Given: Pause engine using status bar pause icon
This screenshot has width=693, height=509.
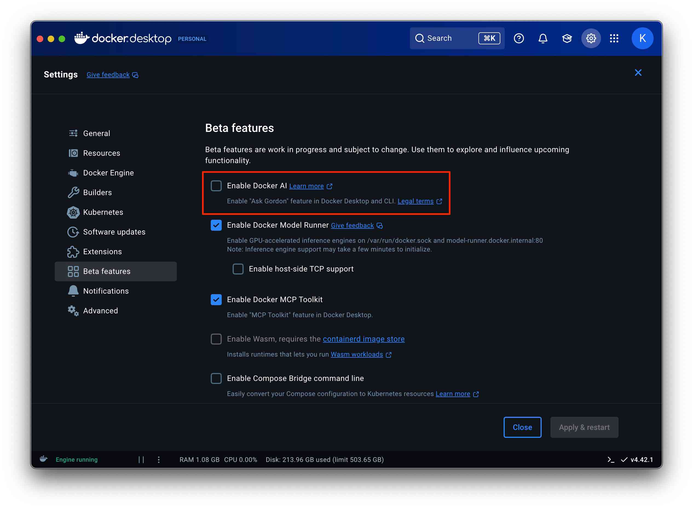Looking at the screenshot, I should click(x=141, y=459).
